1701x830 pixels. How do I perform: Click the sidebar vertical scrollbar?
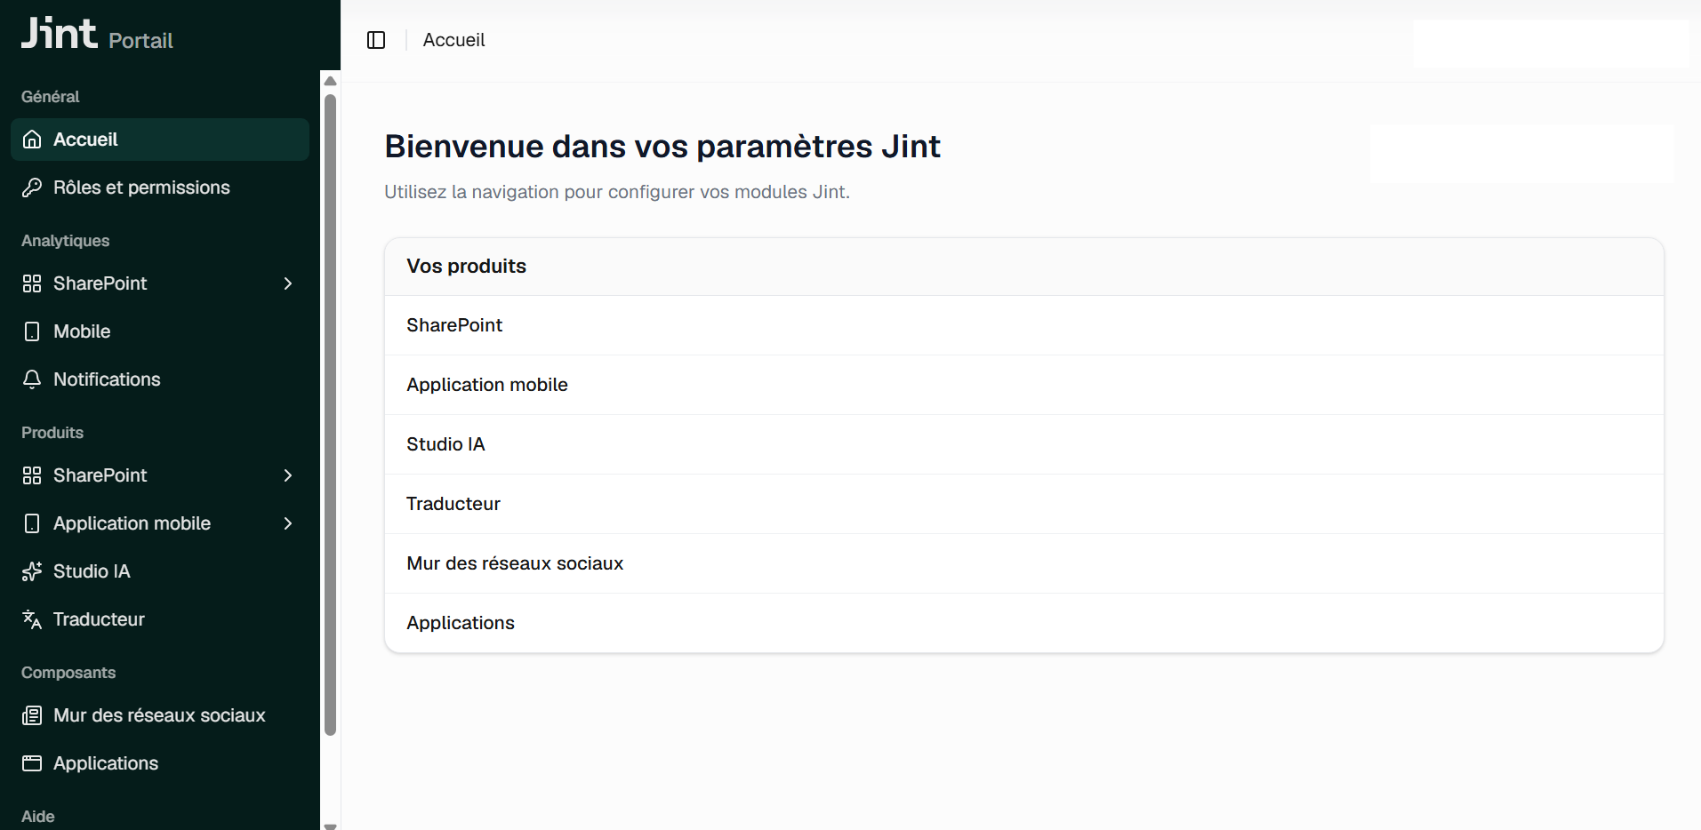pyautogui.click(x=331, y=415)
